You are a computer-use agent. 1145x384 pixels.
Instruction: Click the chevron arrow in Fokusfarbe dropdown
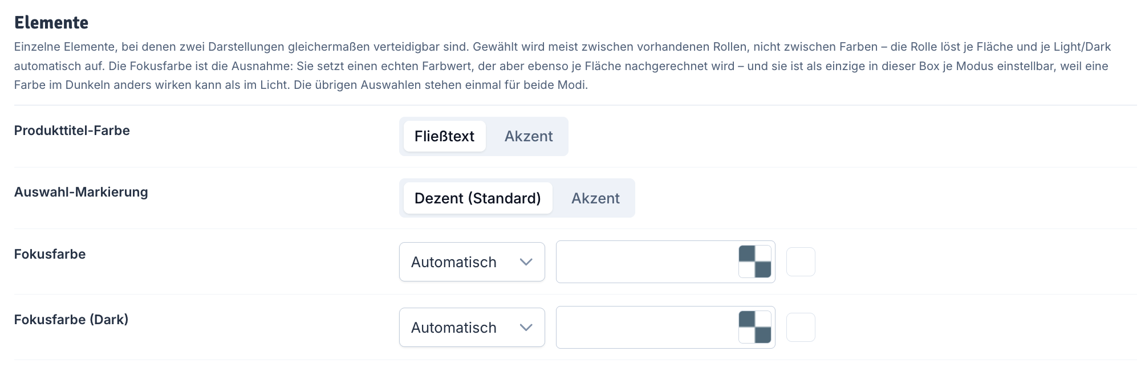coord(526,262)
